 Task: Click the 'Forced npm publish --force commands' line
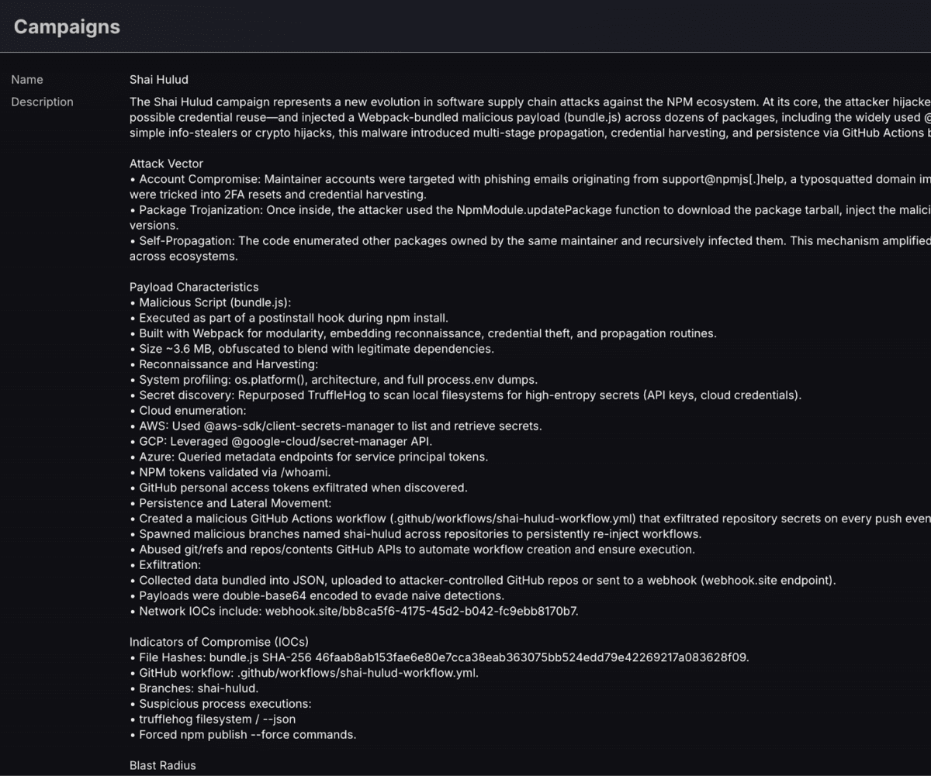[247, 734]
